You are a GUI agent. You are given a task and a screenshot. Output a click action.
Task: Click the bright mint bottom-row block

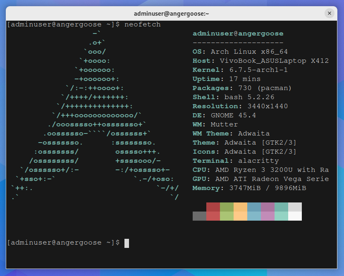tap(281, 216)
